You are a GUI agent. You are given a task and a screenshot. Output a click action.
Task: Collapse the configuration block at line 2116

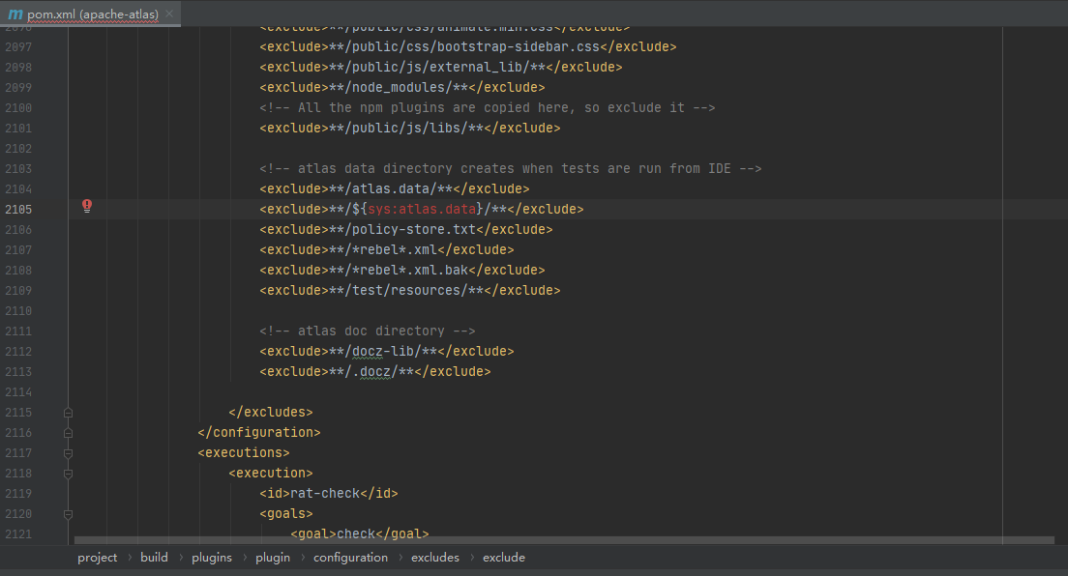[68, 433]
